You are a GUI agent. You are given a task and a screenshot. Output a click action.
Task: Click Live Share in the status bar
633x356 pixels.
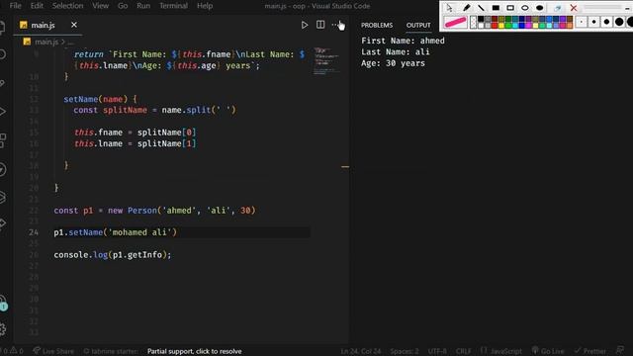[x=53, y=351]
